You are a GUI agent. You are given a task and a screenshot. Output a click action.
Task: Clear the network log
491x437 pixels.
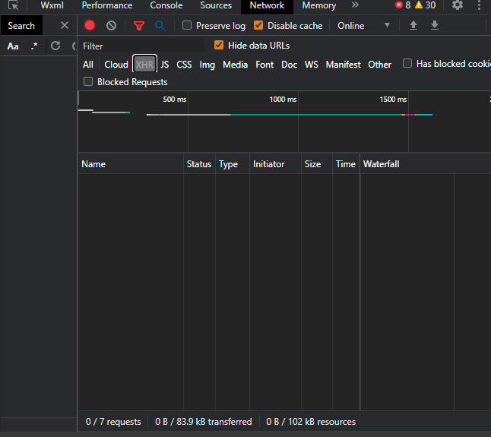[x=111, y=25]
